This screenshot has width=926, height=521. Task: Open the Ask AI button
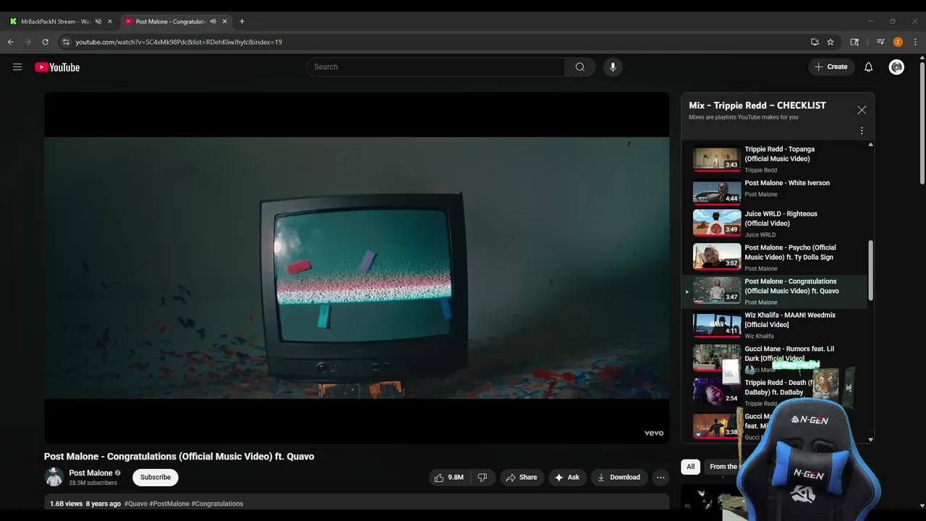[566, 478]
